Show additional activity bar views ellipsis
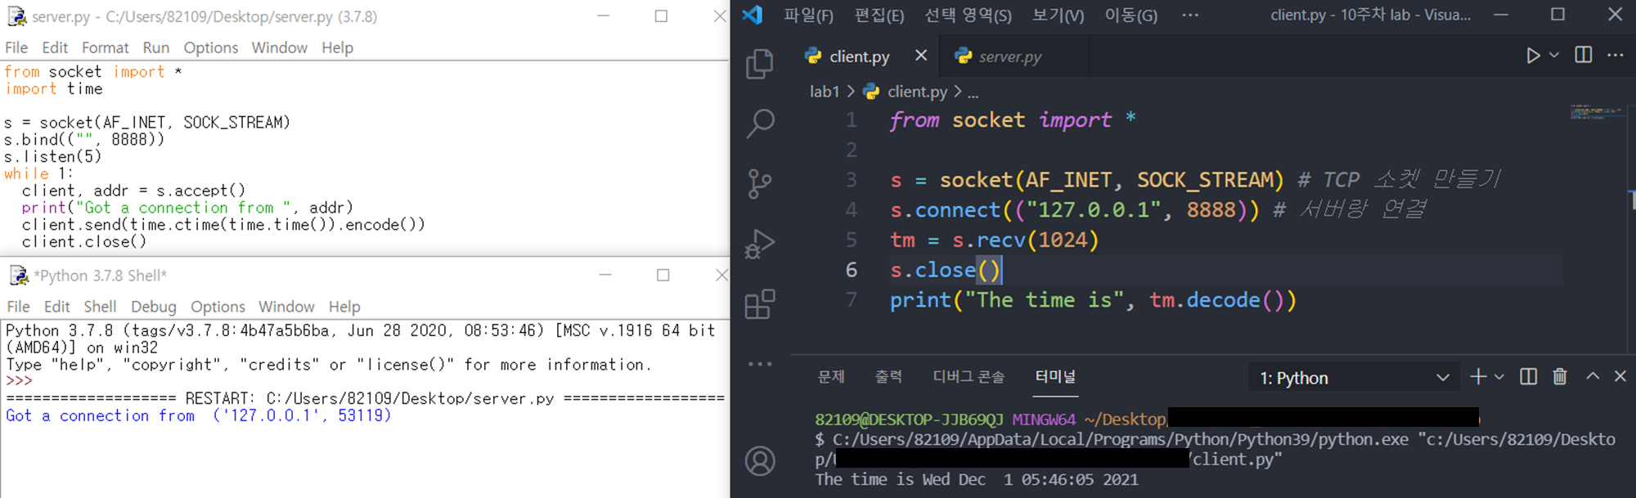1636x498 pixels. click(760, 364)
